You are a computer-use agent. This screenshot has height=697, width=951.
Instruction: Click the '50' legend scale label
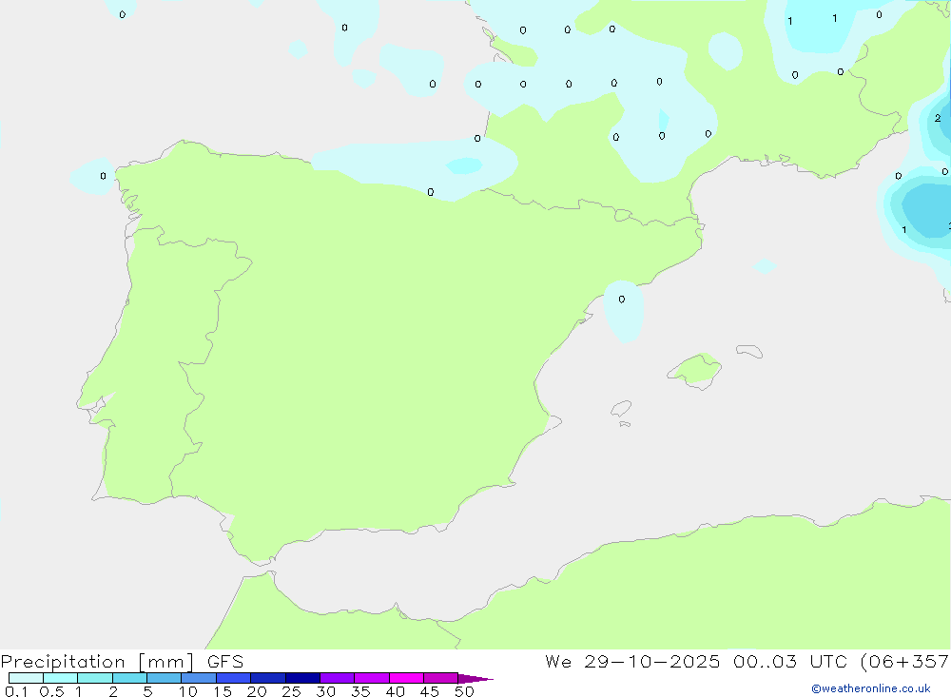click(464, 691)
